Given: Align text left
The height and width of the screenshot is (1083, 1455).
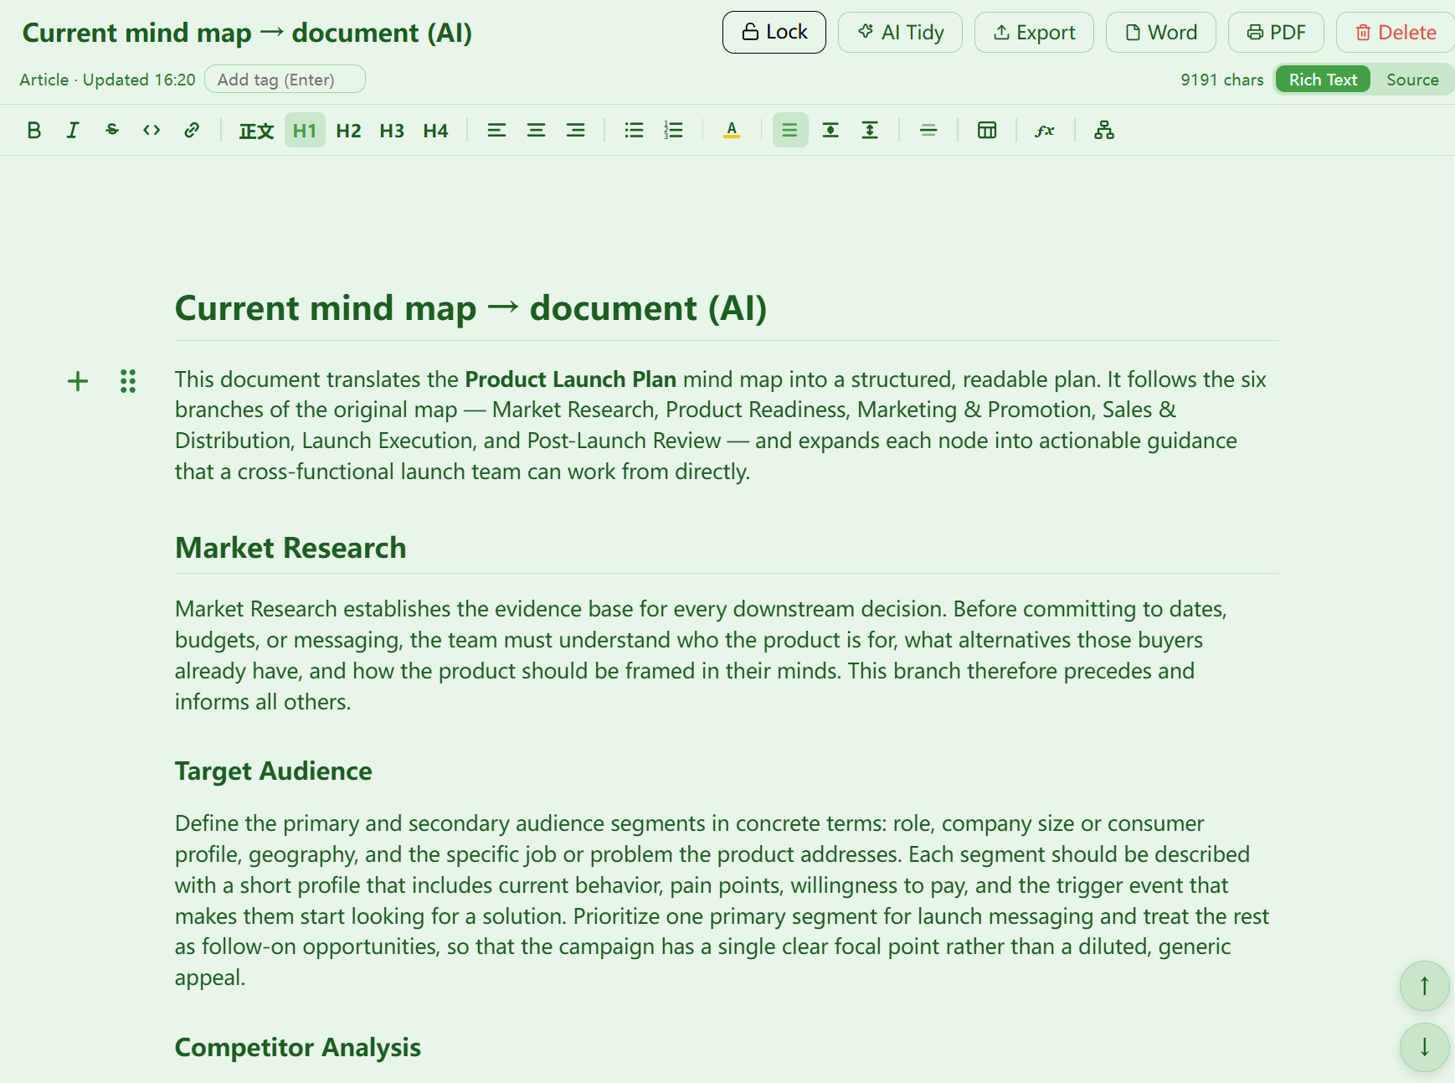Looking at the screenshot, I should (x=496, y=130).
